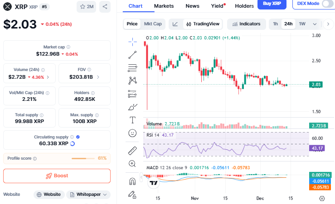Select the ruler measure tool
The image size is (335, 204).
(x=132, y=150)
